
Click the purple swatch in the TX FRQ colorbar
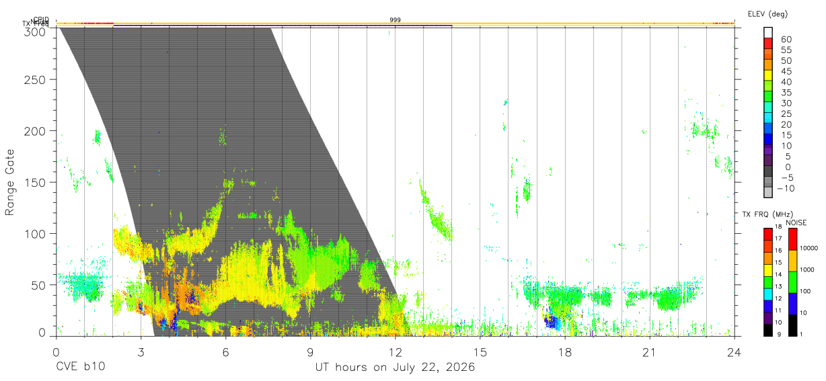click(768, 319)
